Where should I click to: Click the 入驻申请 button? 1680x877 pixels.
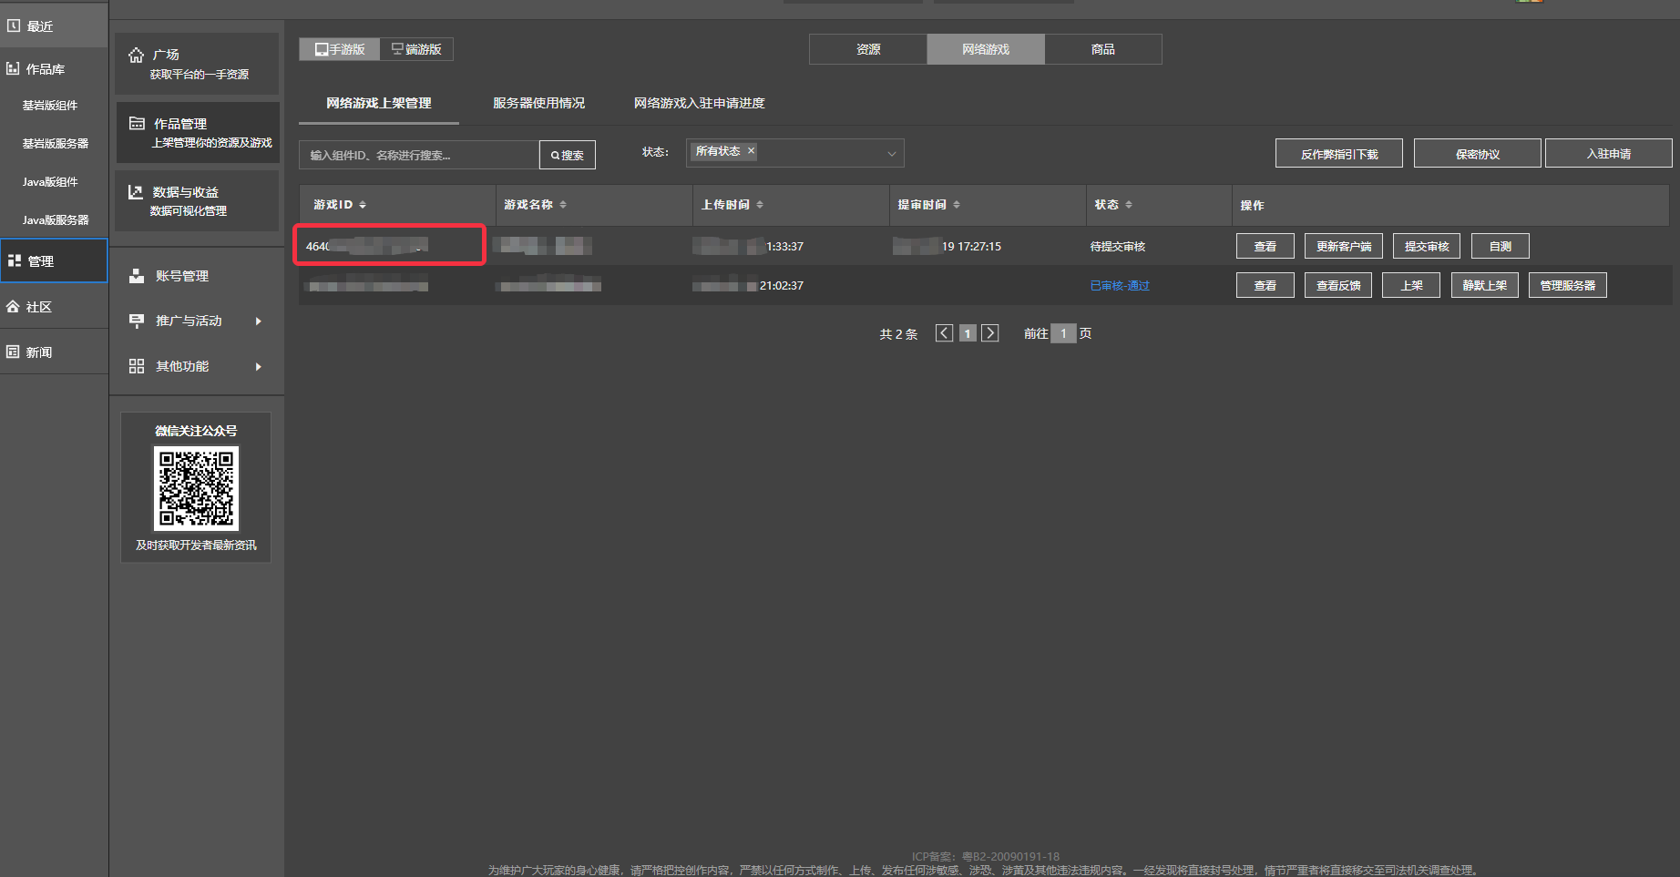tap(1609, 154)
